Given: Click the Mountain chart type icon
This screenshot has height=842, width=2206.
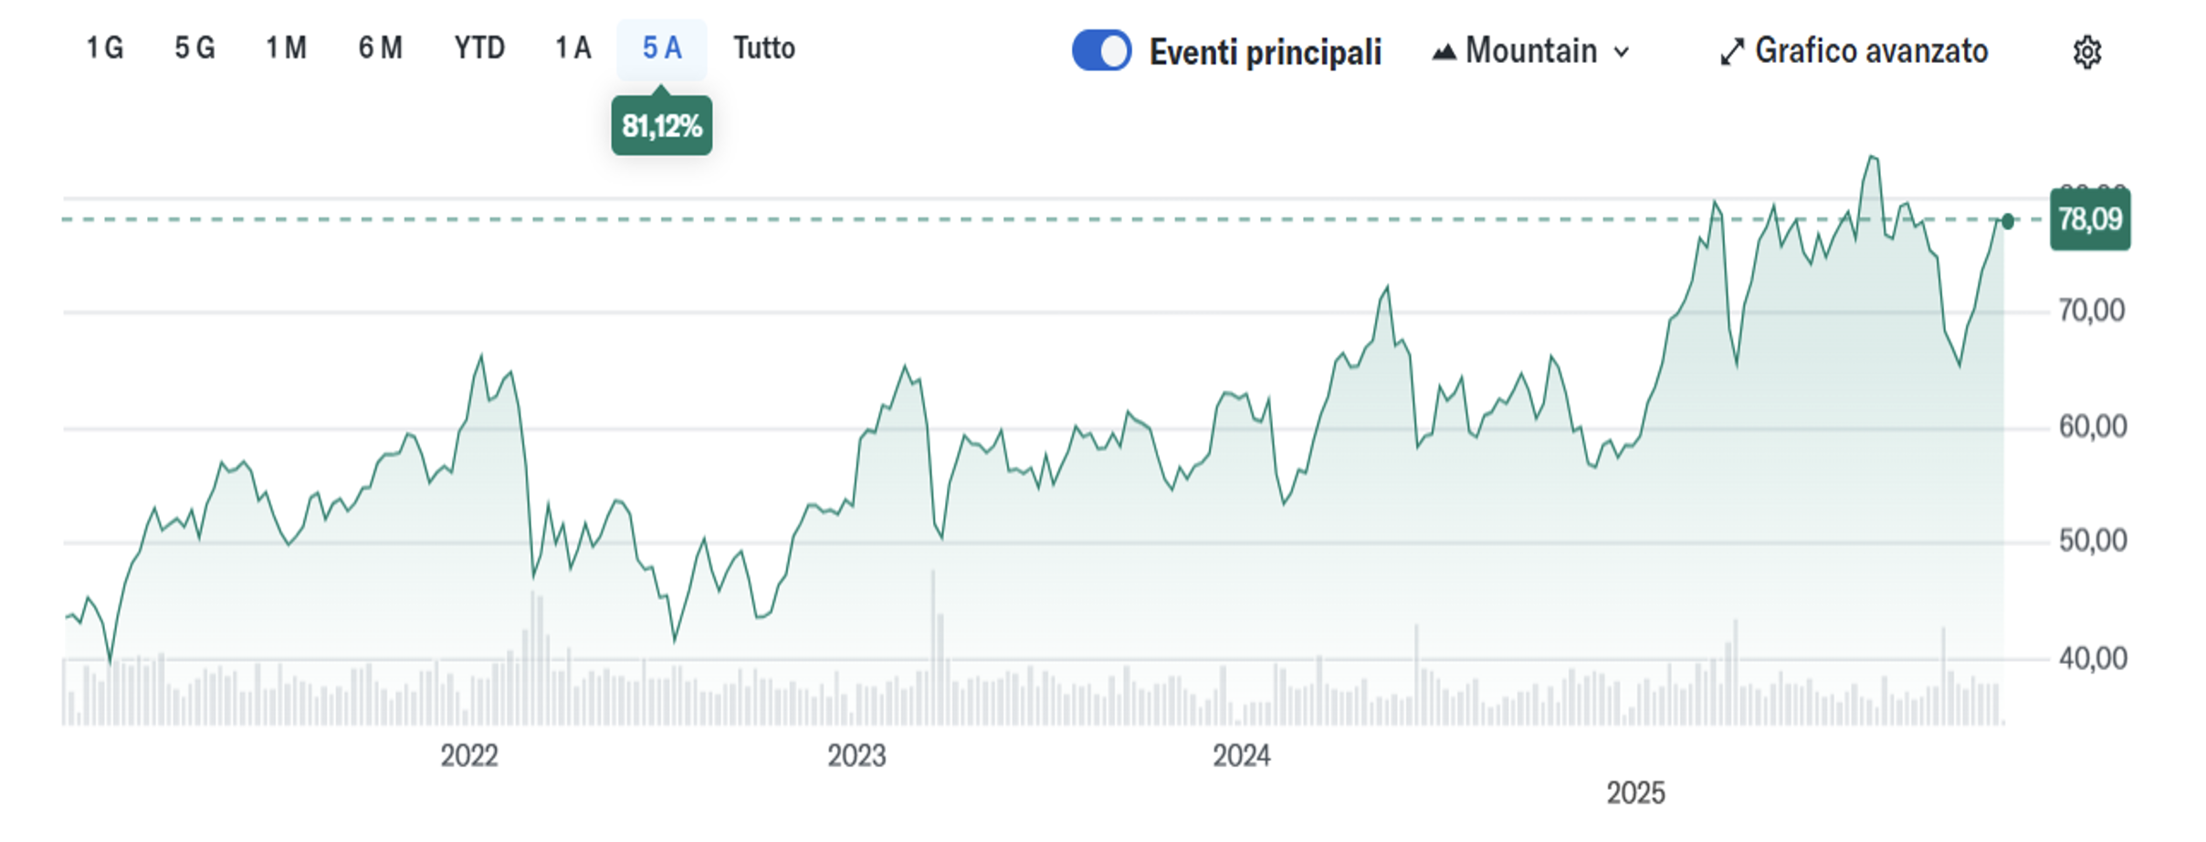Looking at the screenshot, I should pyautogui.click(x=1444, y=52).
